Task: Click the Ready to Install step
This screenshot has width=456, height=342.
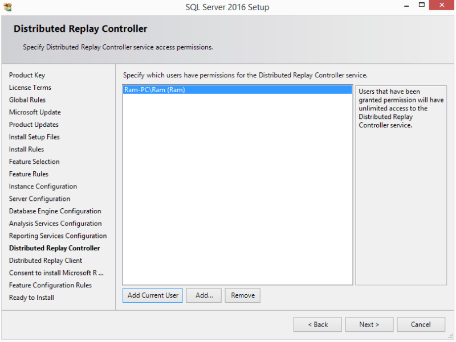Action: click(31, 298)
